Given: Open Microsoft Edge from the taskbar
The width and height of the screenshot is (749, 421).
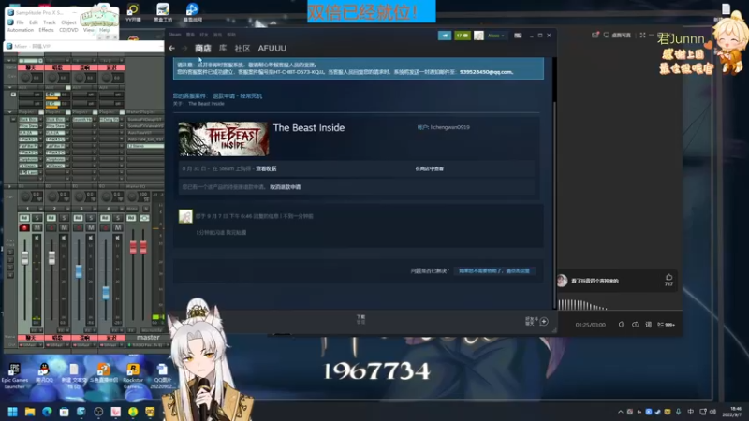Looking at the screenshot, I should coord(47,412).
